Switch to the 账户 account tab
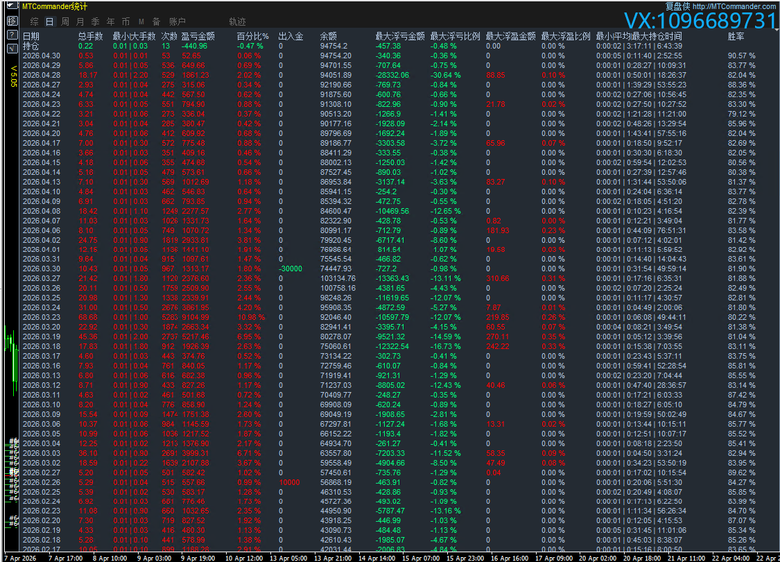The image size is (780, 562). tap(177, 22)
